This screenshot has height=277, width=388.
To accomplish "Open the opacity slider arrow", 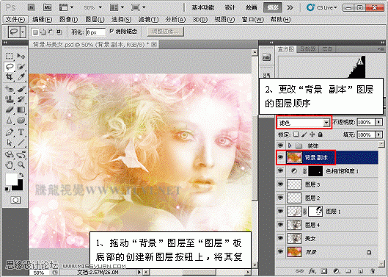I will coord(378,122).
